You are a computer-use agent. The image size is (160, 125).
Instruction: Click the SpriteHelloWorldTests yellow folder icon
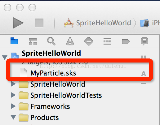tap(24, 95)
